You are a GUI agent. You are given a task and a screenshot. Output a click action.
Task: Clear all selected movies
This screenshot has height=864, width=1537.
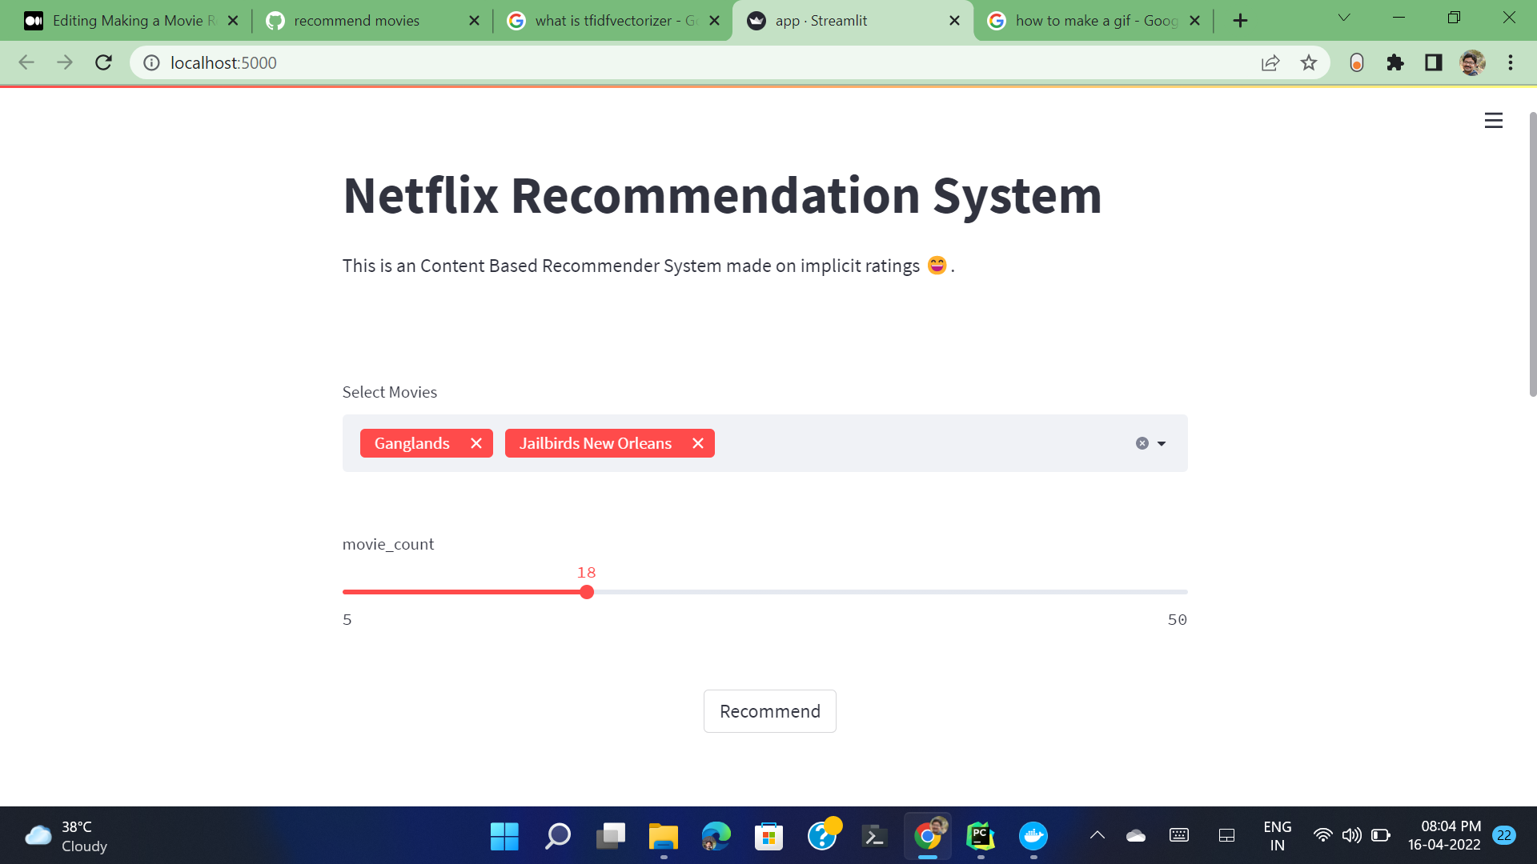coord(1142,442)
